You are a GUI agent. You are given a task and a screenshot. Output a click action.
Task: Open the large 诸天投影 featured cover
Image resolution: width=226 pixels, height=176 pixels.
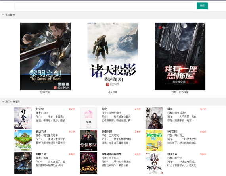[113, 56]
